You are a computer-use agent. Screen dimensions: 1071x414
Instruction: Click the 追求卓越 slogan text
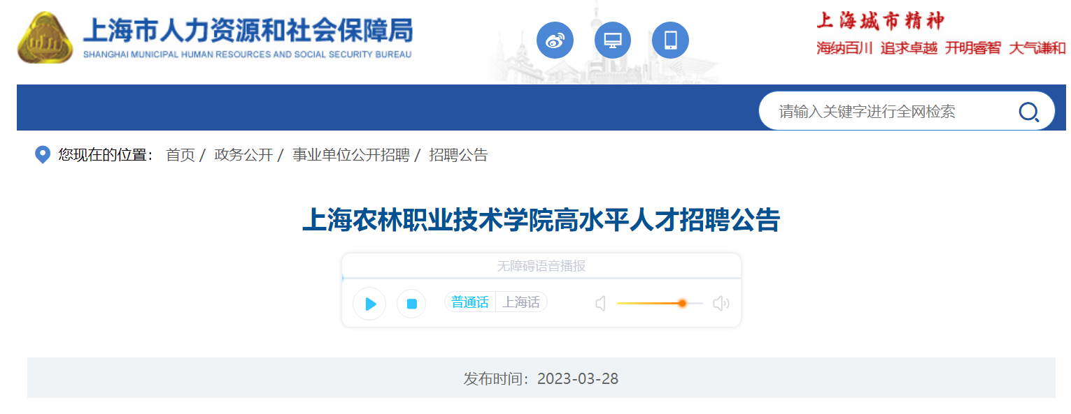pyautogui.click(x=909, y=48)
